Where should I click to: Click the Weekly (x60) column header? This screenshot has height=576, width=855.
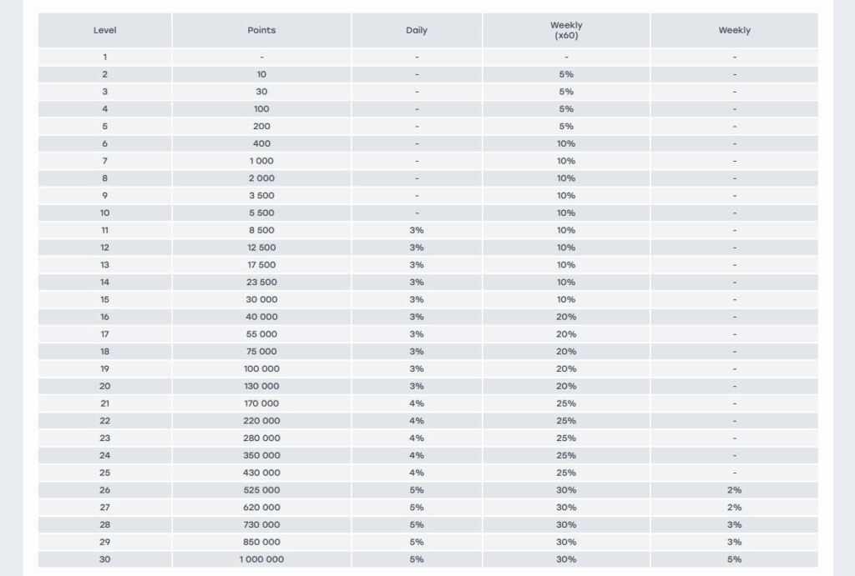pos(566,30)
